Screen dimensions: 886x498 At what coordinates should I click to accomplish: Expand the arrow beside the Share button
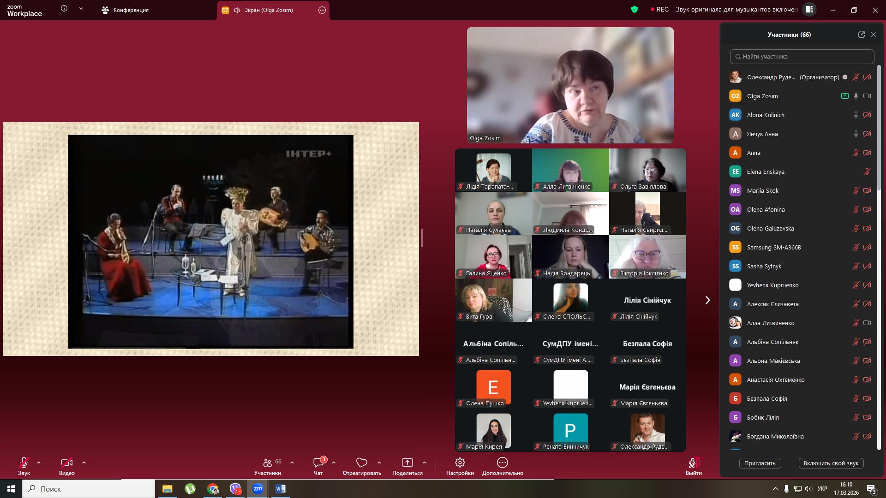[x=425, y=462]
